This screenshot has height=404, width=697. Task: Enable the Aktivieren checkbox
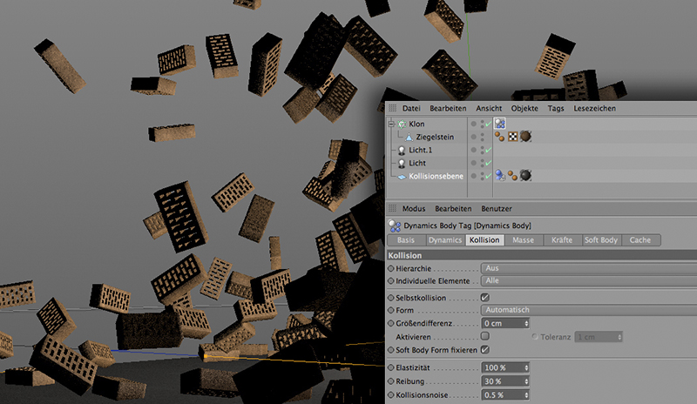[485, 336]
